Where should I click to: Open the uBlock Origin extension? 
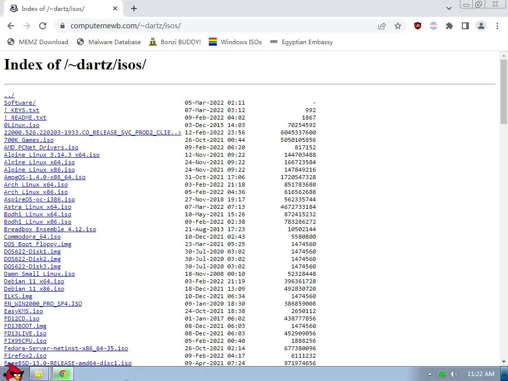tap(418, 26)
